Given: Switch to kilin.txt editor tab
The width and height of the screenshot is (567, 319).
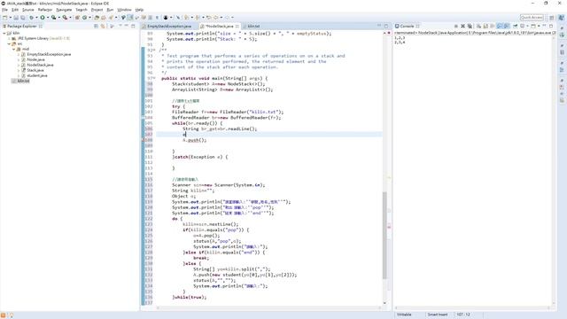Looking at the screenshot, I should (253, 26).
